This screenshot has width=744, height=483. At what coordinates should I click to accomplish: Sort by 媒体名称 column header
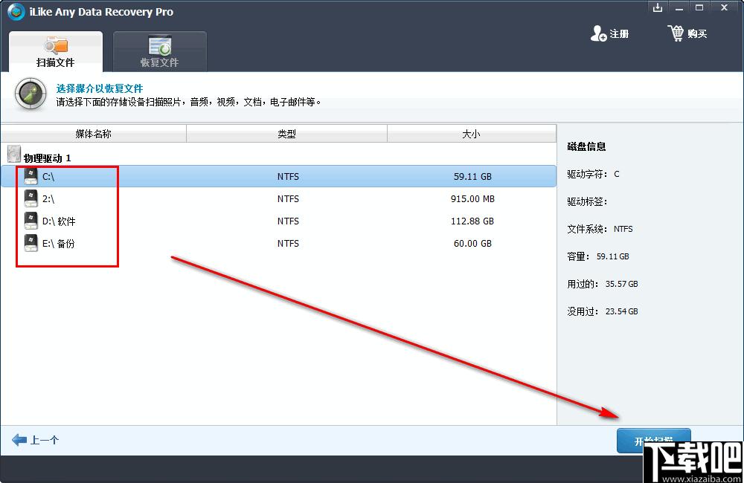pos(94,134)
